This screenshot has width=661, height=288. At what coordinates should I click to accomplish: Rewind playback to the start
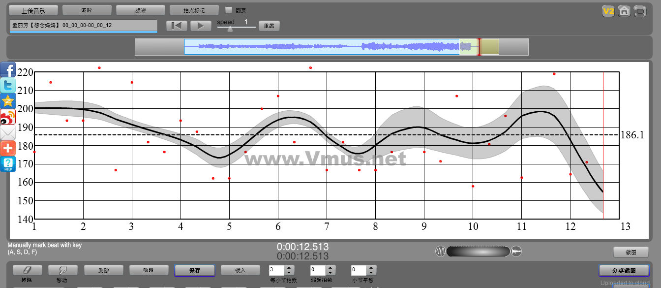pos(177,26)
